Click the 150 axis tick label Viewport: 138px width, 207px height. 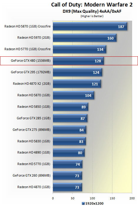point(112,198)
